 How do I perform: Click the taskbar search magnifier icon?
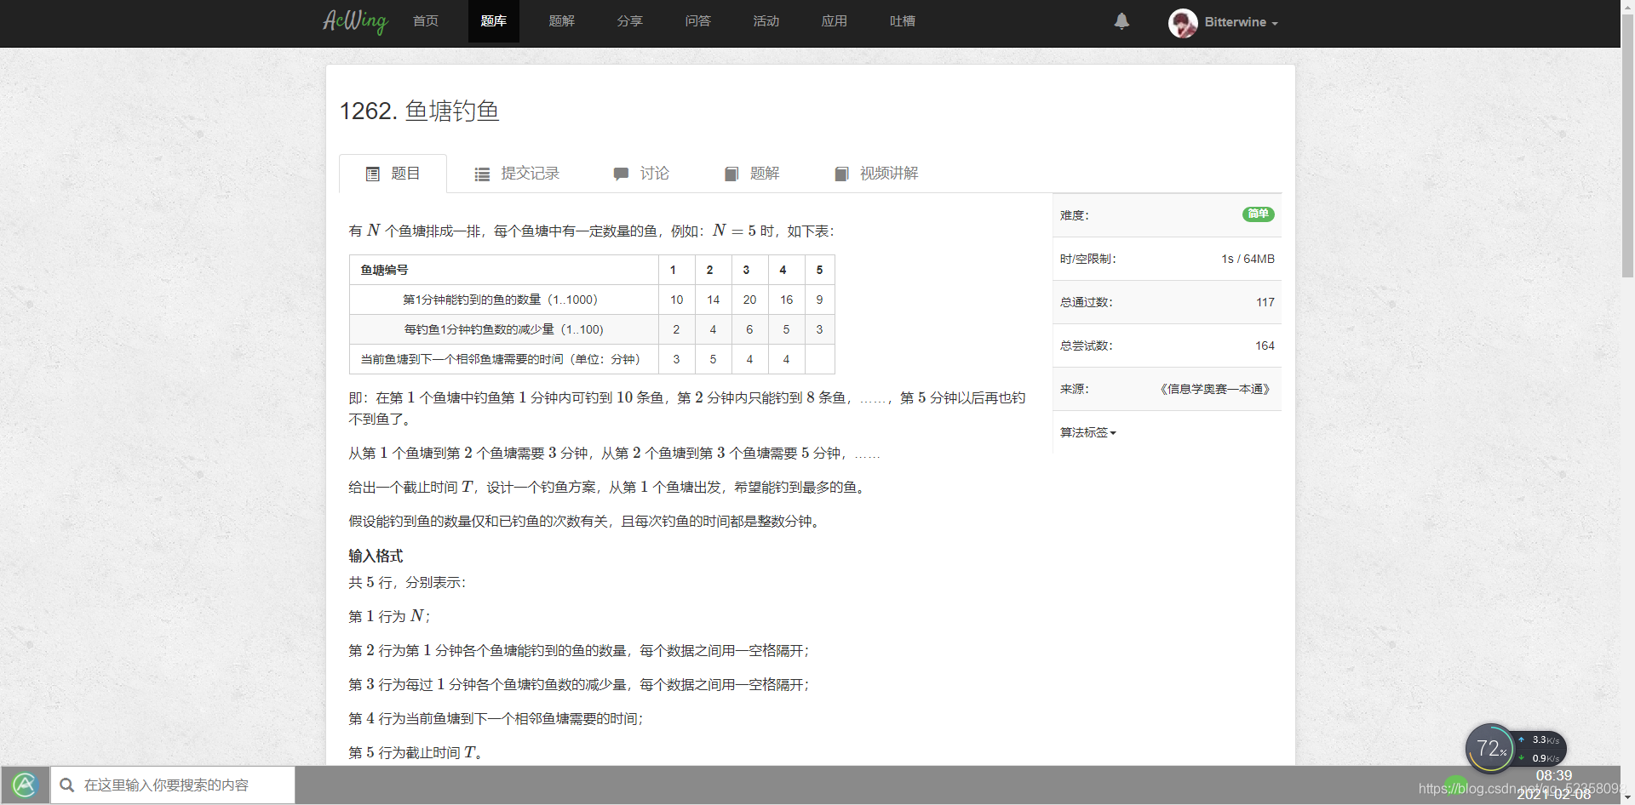67,785
